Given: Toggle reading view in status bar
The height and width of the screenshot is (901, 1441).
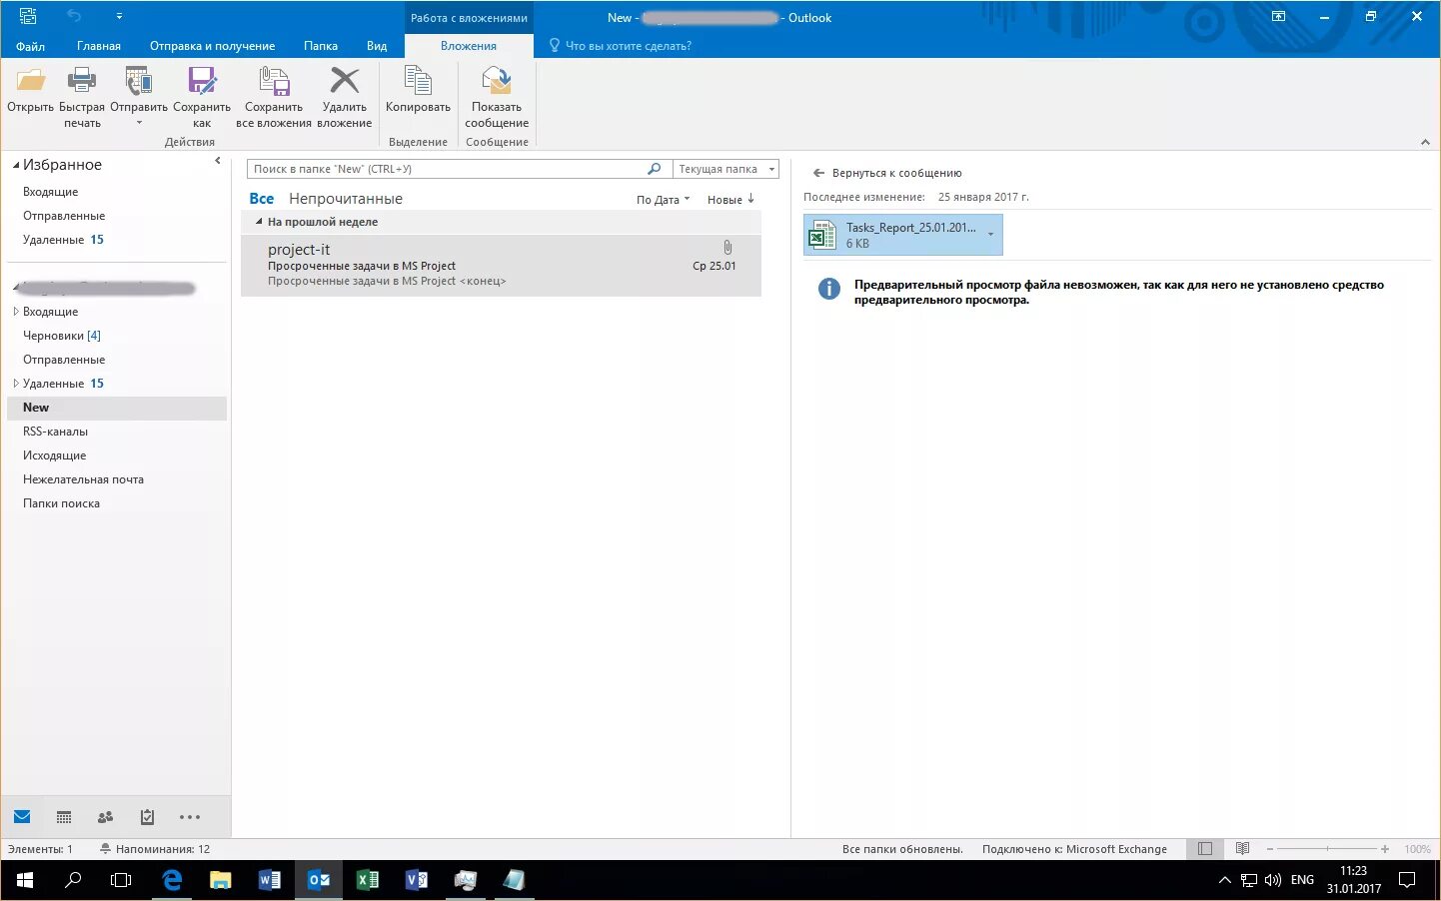Looking at the screenshot, I should [x=1242, y=849].
